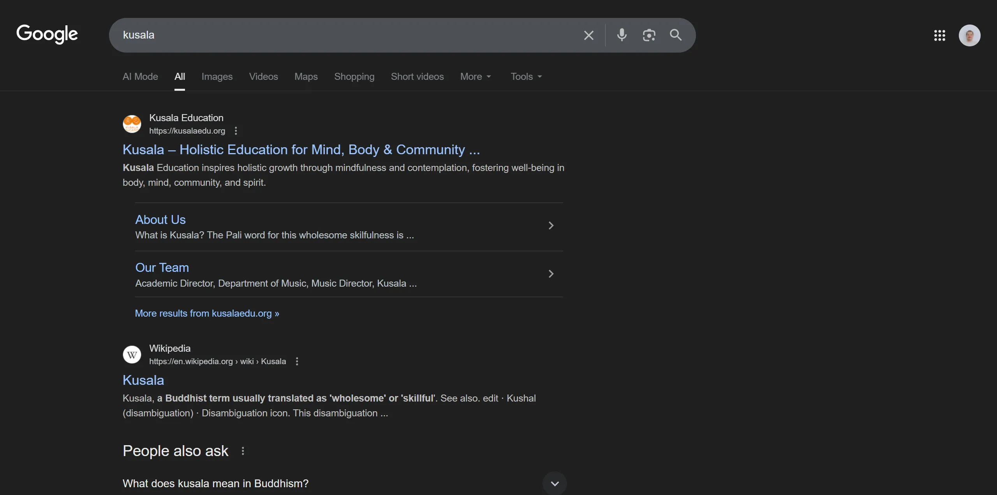Expand the More search filters dropdown
This screenshot has width=997, height=495.
pos(476,77)
